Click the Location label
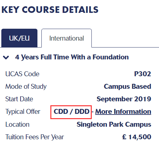Viewport: 159px width, 165px height. (17, 124)
